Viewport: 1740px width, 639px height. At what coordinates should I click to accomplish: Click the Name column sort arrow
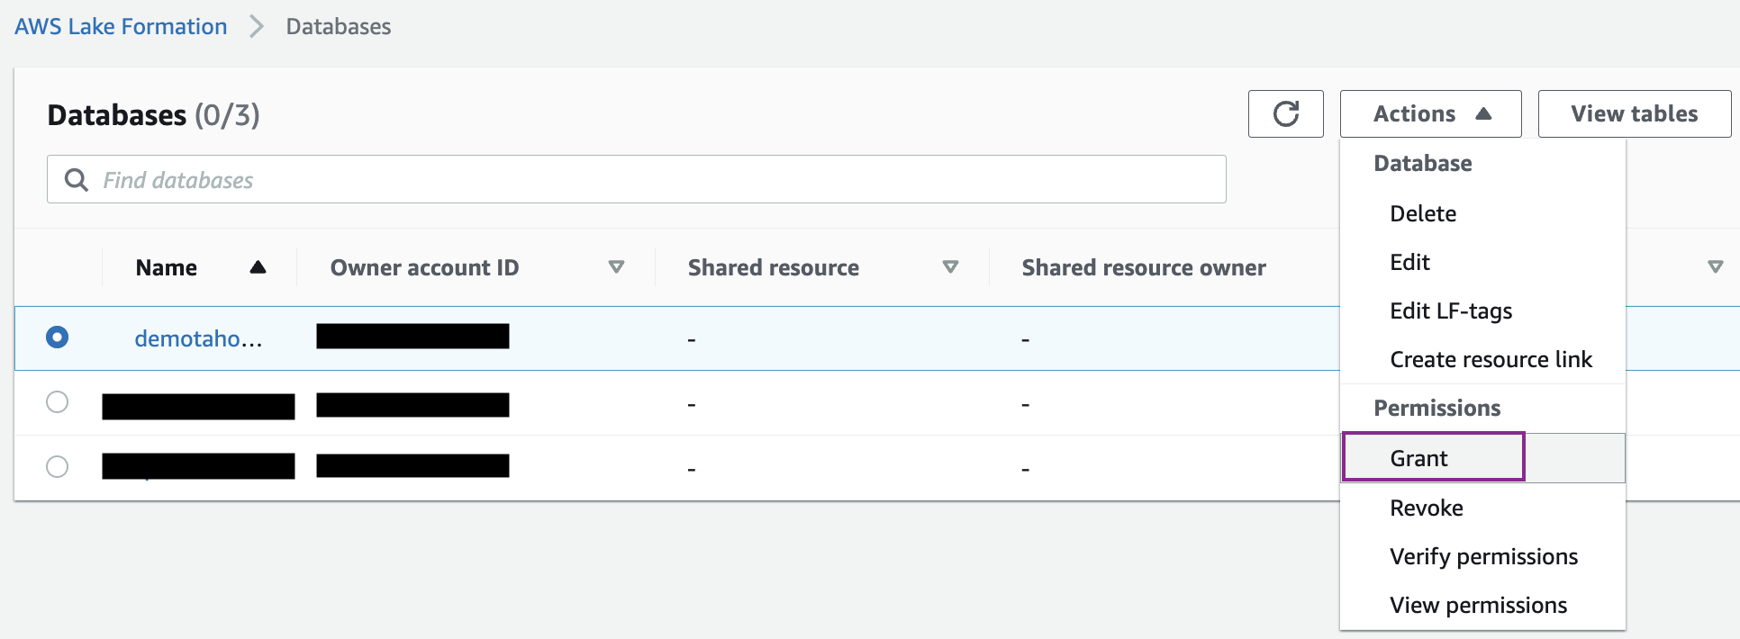[258, 267]
